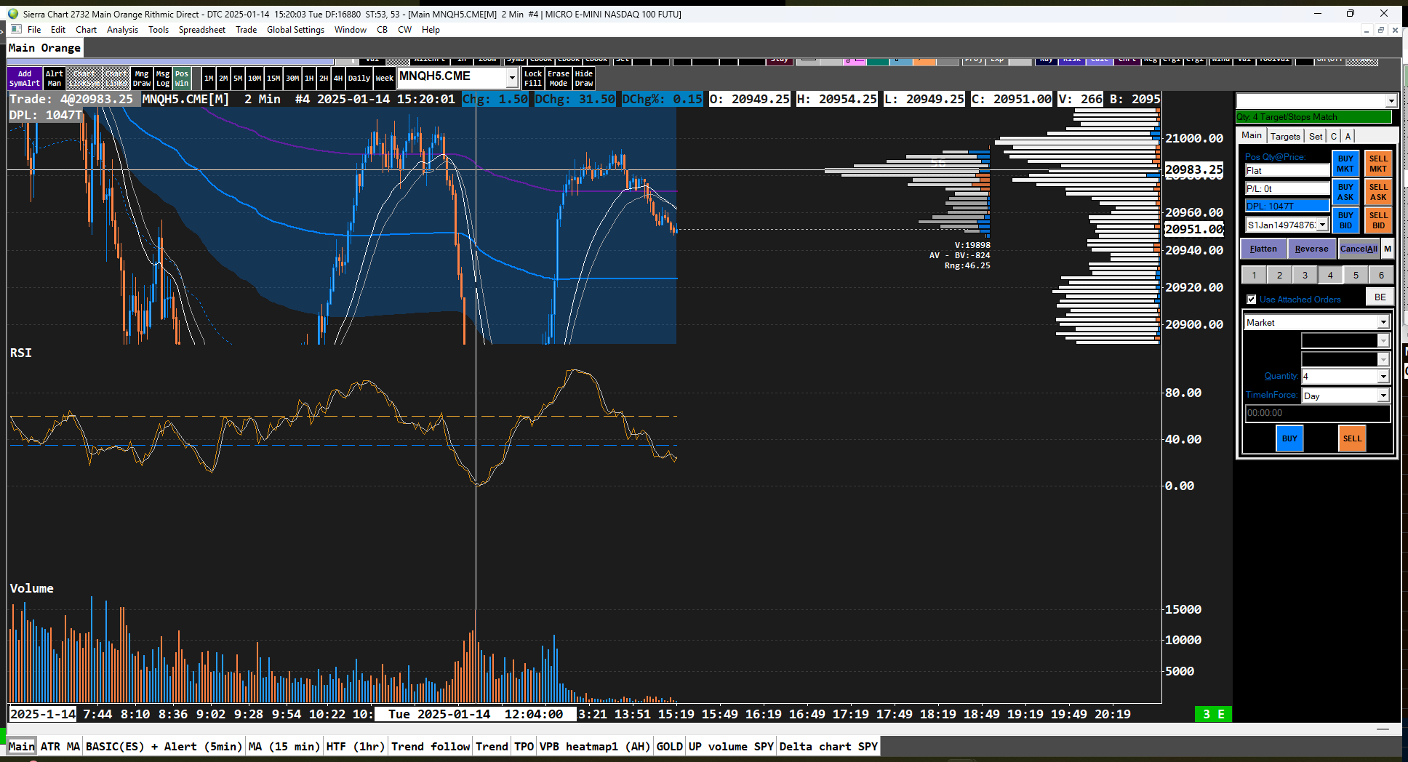Click the BUY BID button

[x=1345, y=220]
